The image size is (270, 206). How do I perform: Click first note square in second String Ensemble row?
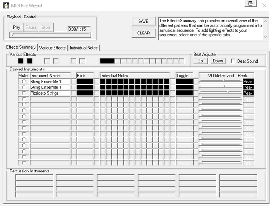(x=103, y=87)
